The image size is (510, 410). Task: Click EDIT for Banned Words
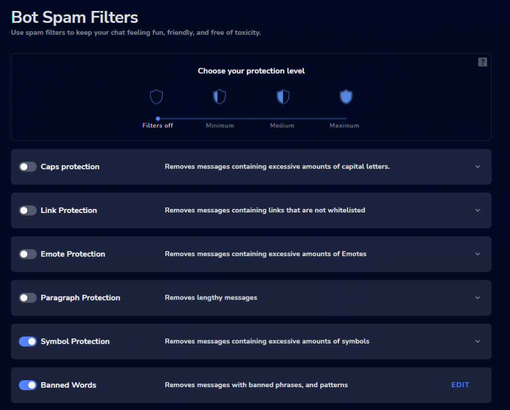click(x=460, y=385)
